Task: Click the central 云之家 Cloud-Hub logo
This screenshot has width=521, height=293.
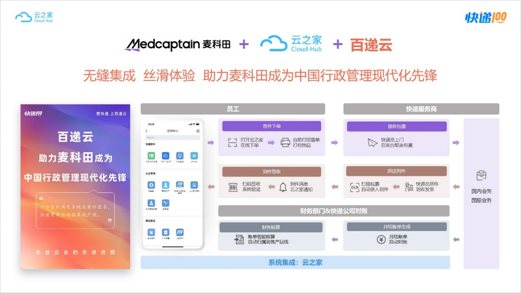Action: point(291,44)
